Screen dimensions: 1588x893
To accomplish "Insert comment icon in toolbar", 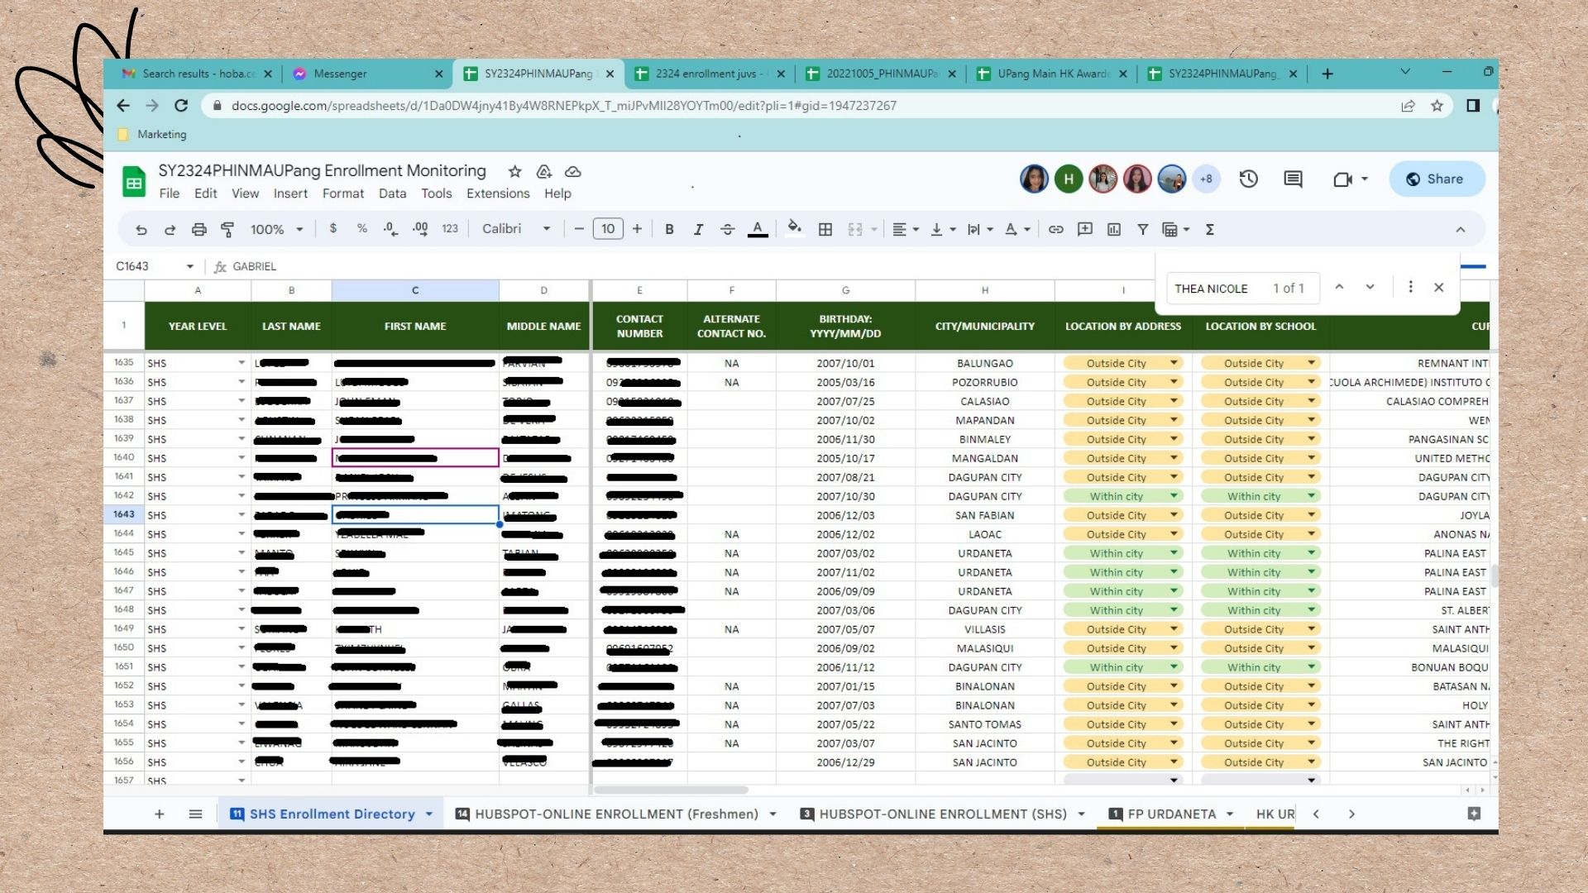I will 1085,229.
